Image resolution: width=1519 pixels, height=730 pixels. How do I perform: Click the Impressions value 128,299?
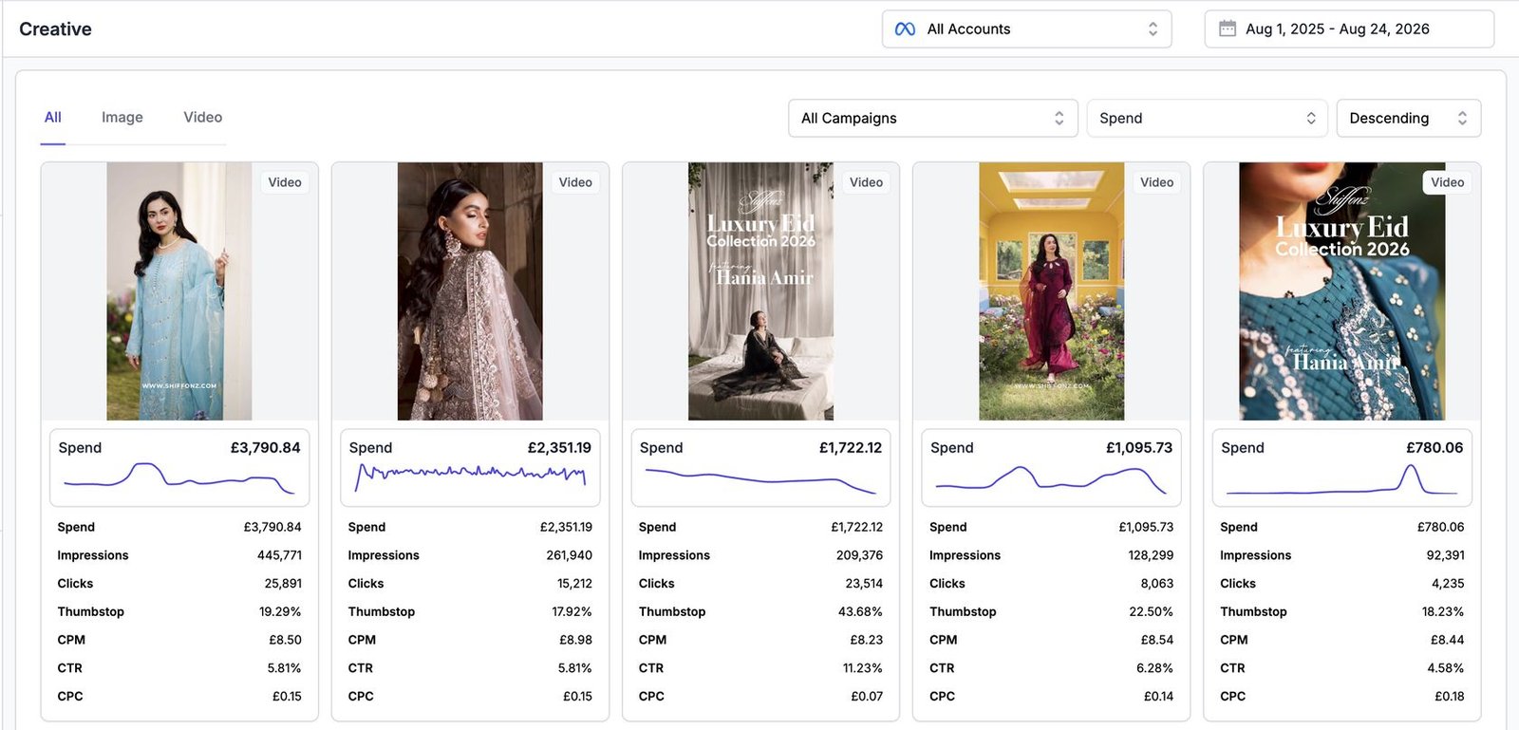1151,555
